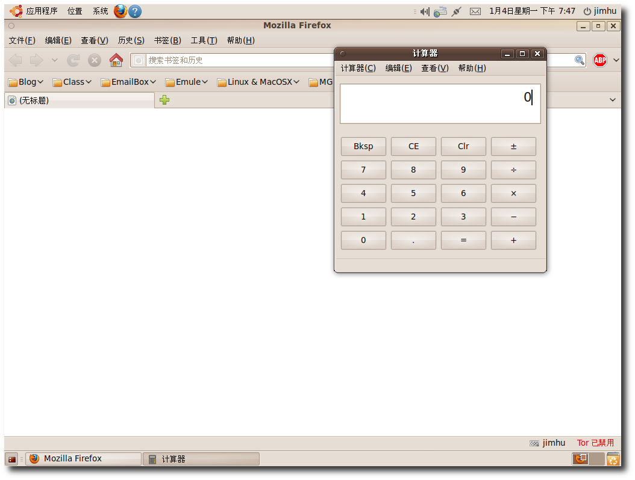Click the jimhu status bar entry in Firefox
Viewport: 635px width, 480px height.
548,443
